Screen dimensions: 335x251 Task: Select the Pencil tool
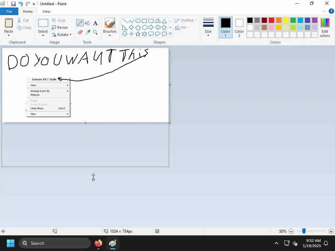(80, 23)
